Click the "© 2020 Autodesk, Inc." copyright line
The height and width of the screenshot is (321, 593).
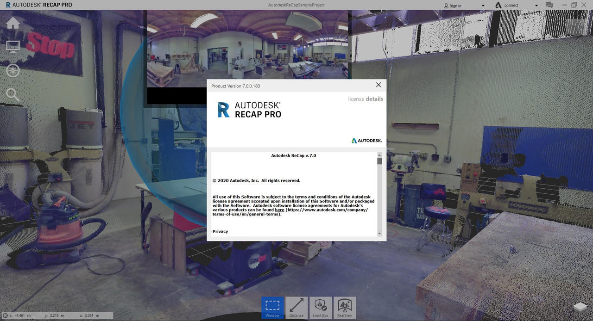256,180
